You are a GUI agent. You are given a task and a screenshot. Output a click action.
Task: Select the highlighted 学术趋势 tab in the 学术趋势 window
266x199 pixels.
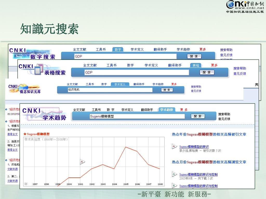[x=167, y=110]
